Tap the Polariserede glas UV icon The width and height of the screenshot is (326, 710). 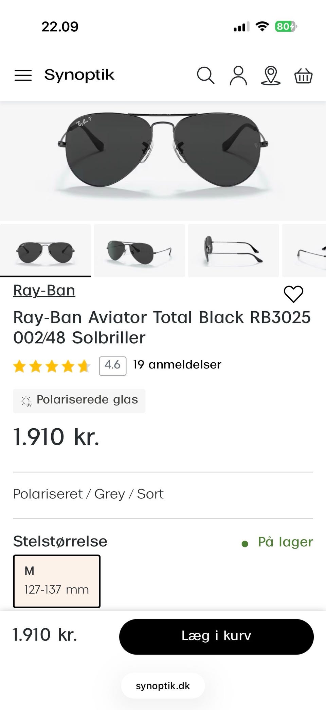coord(26,401)
